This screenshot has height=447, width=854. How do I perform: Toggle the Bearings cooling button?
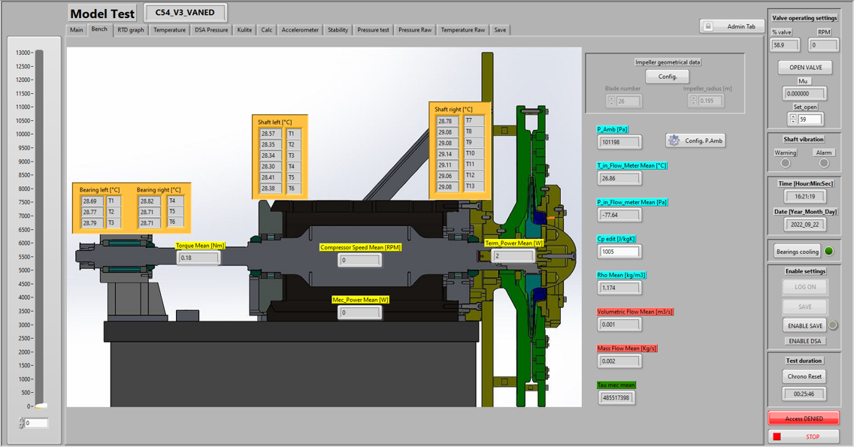pyautogui.click(x=798, y=252)
